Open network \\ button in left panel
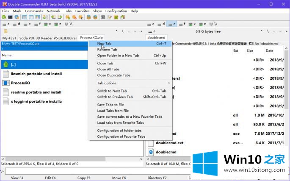Image resolution: width=290 pixels, height=181 pixels. (x=69, y=24)
